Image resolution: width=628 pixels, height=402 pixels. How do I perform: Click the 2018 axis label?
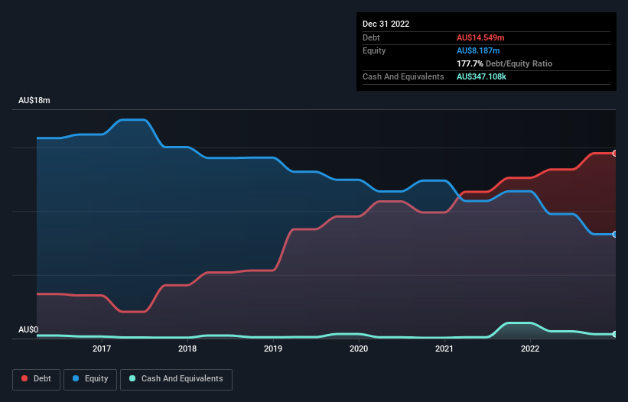pyautogui.click(x=187, y=349)
